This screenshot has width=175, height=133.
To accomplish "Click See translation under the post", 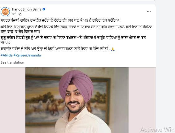I will tap(12, 62).
